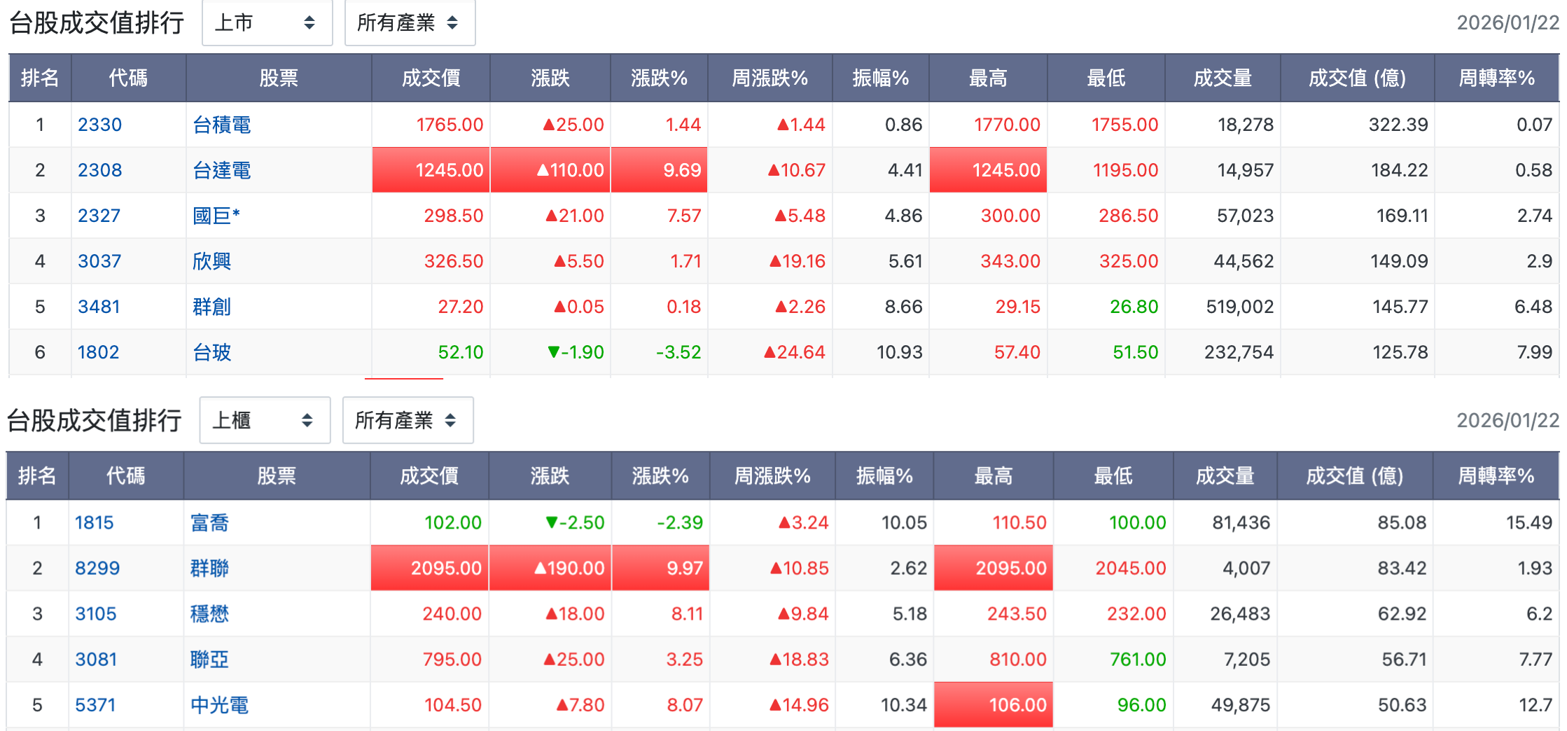Sort top table by 漲跌% column header
This screenshot has width=1567, height=731.
point(658,78)
